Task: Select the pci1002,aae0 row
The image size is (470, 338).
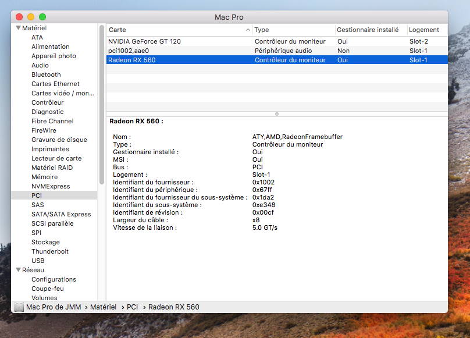Action: tap(277, 51)
